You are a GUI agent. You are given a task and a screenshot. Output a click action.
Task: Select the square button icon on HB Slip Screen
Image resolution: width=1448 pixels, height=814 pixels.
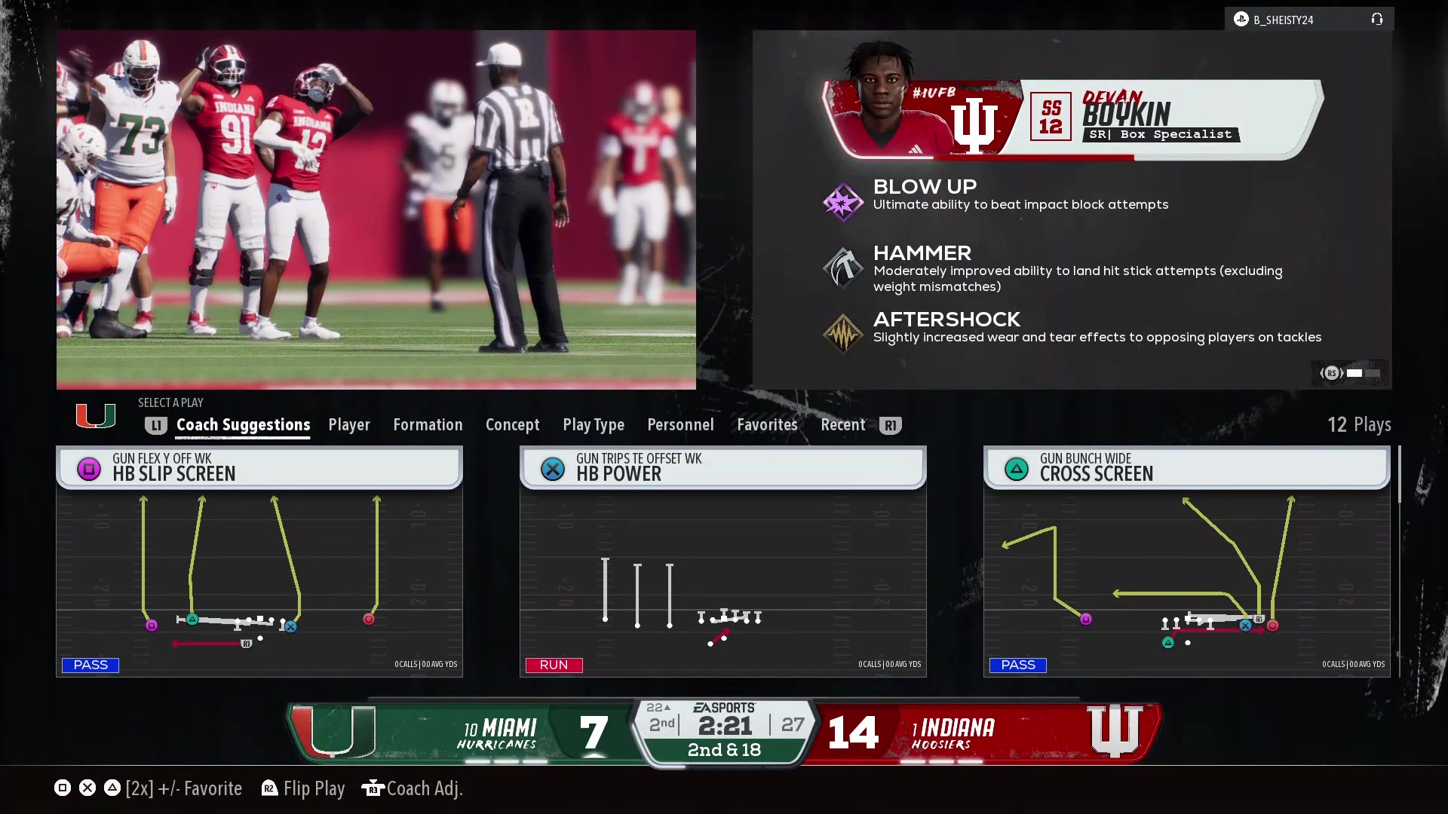click(89, 470)
